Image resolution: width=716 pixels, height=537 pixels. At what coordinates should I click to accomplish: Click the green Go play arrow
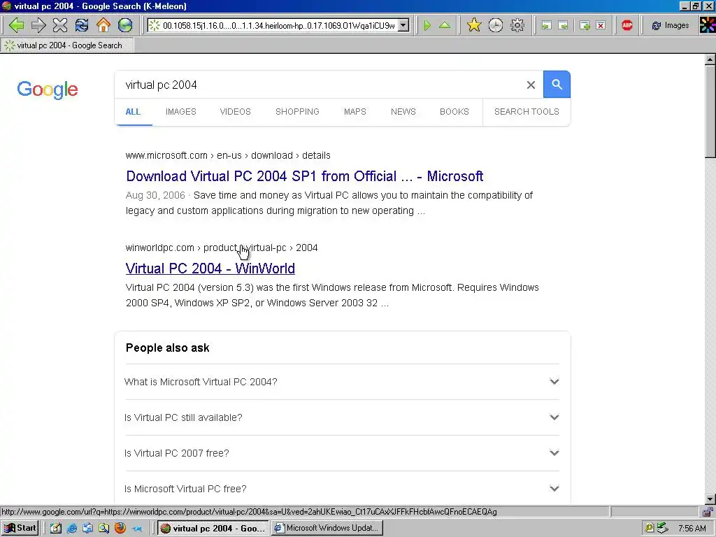427,25
